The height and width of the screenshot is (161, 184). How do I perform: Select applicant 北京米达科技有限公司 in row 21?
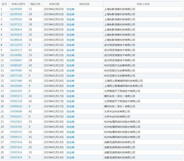point(117,112)
